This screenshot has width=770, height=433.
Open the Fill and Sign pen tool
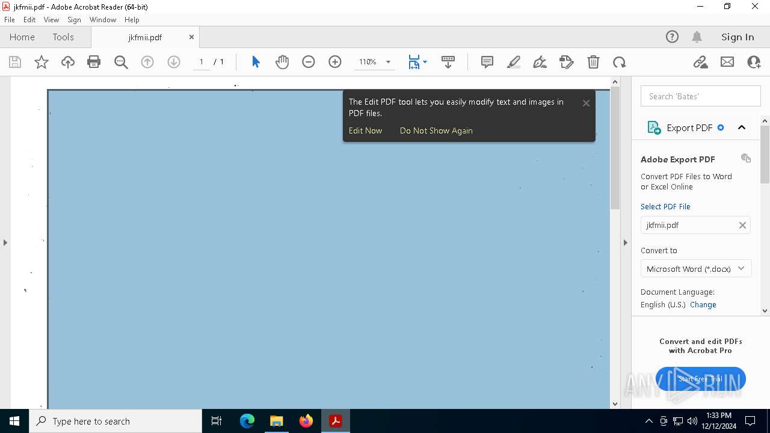pyautogui.click(x=540, y=62)
